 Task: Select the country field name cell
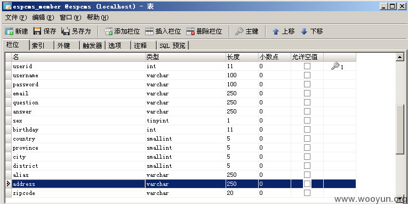pyautogui.click(x=78, y=138)
